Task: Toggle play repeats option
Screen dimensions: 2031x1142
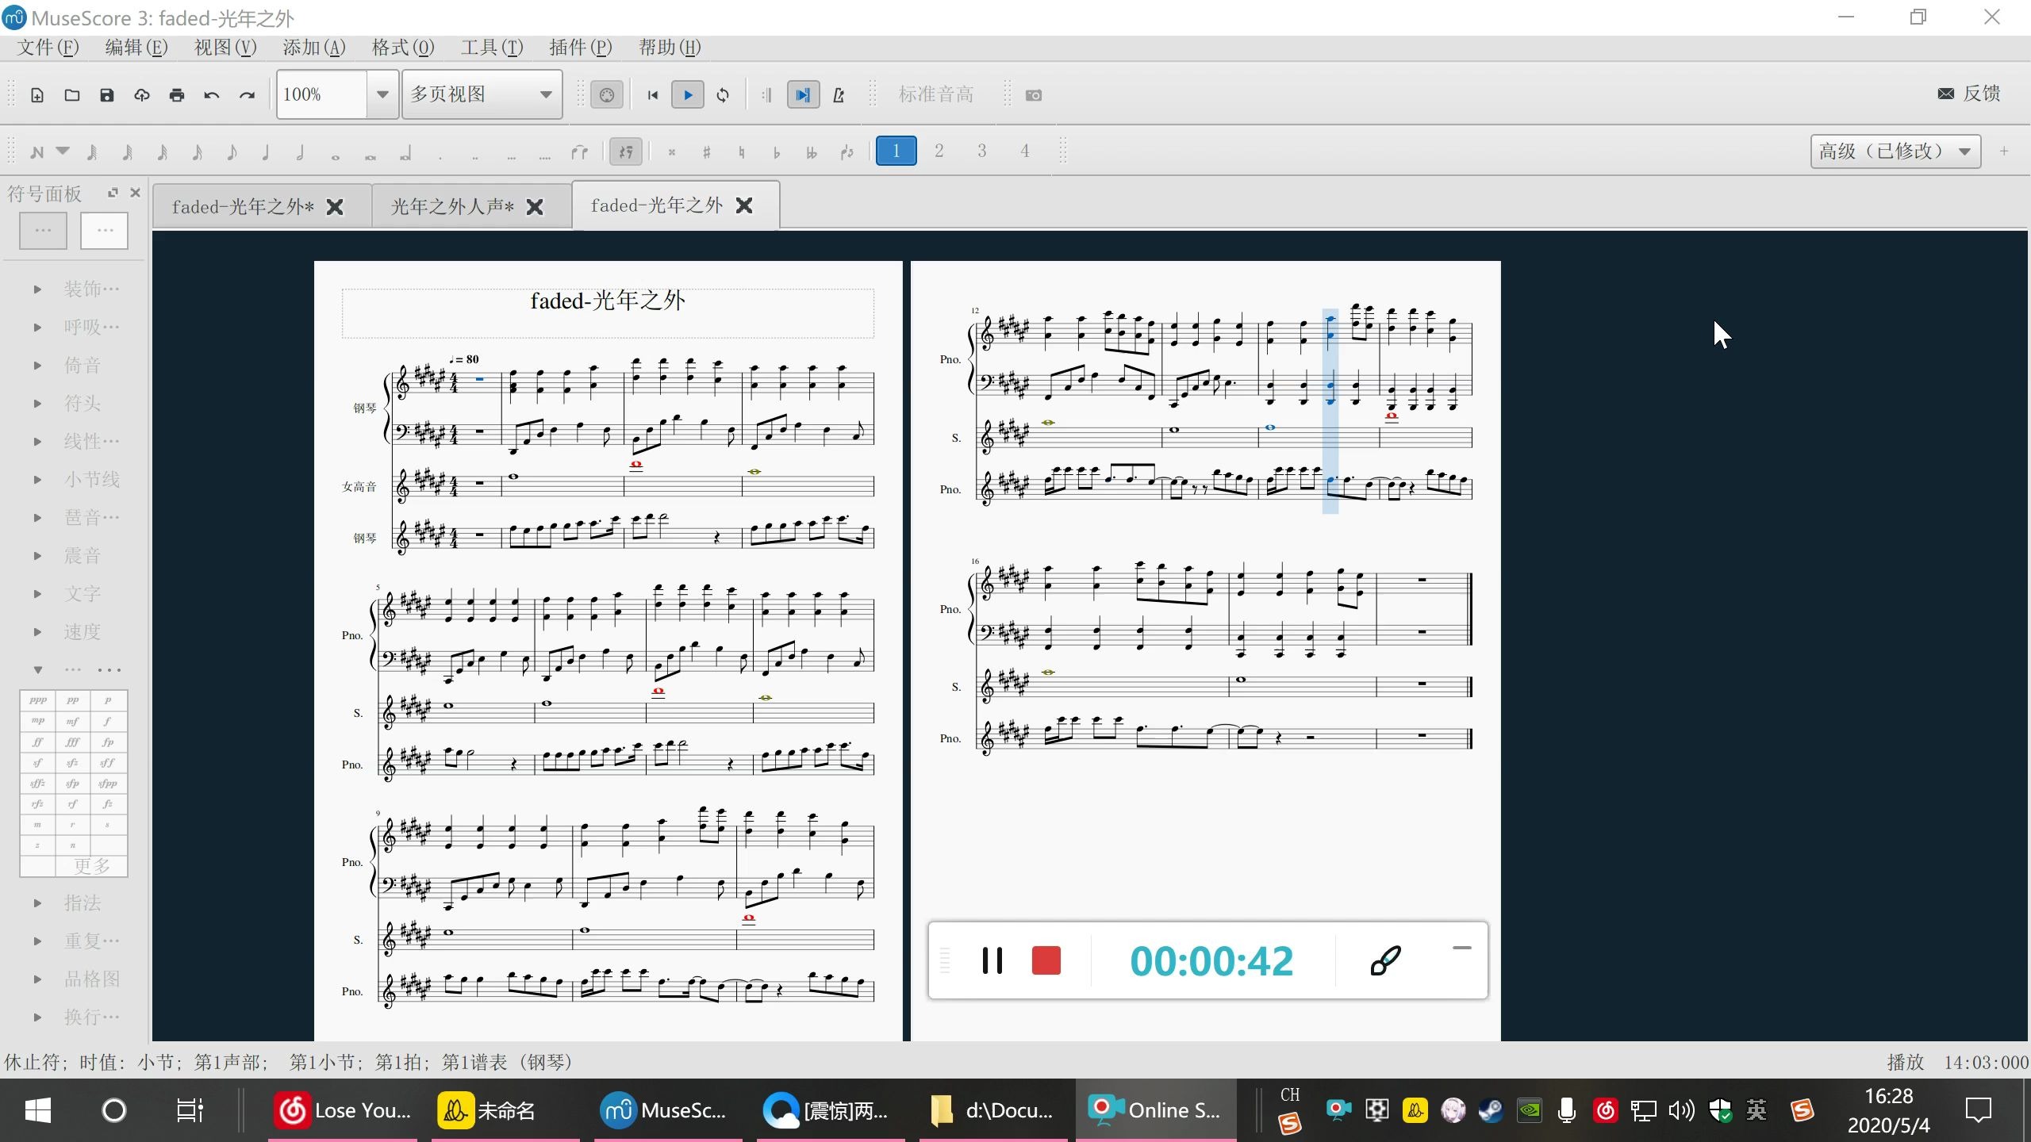Action: 766,95
